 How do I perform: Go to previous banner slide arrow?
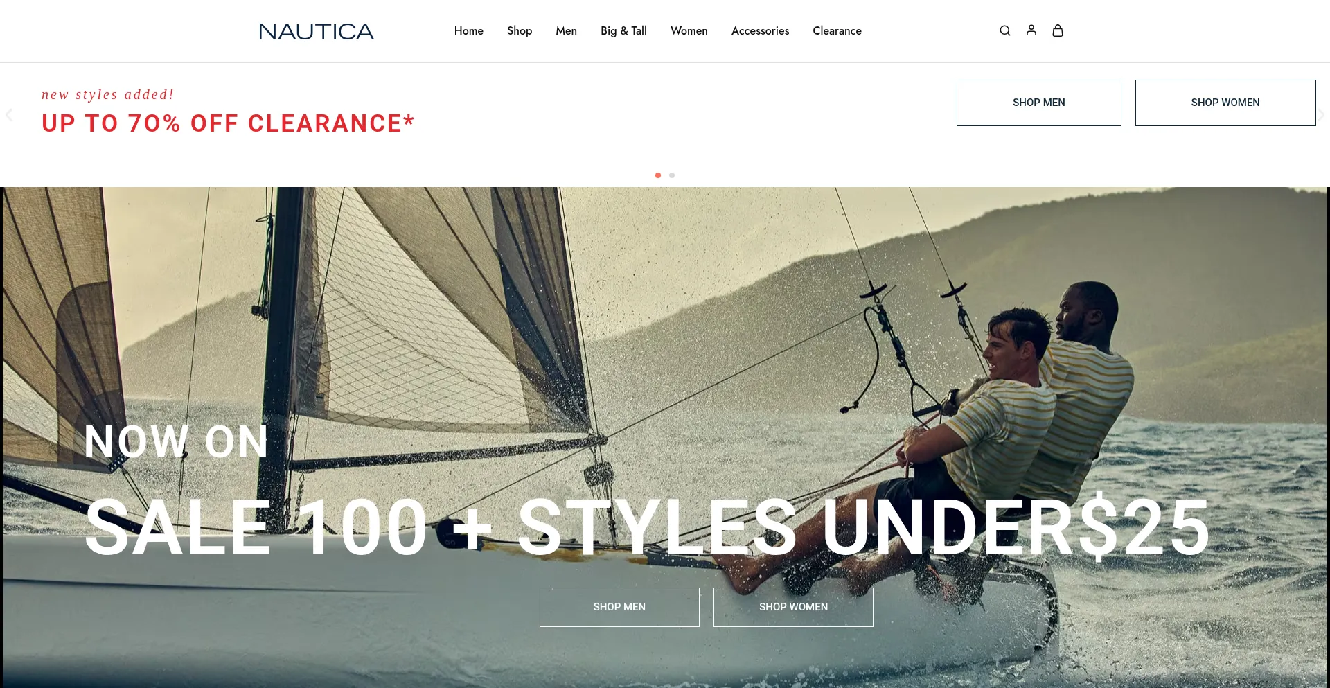coord(9,115)
